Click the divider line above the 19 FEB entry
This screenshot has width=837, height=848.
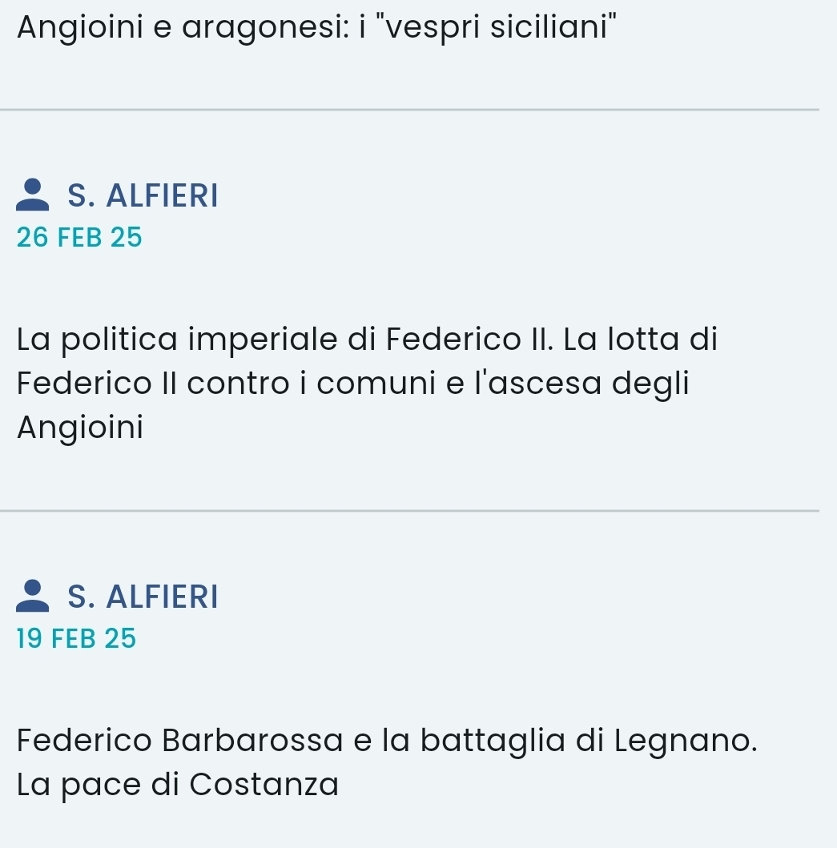pos(416,510)
